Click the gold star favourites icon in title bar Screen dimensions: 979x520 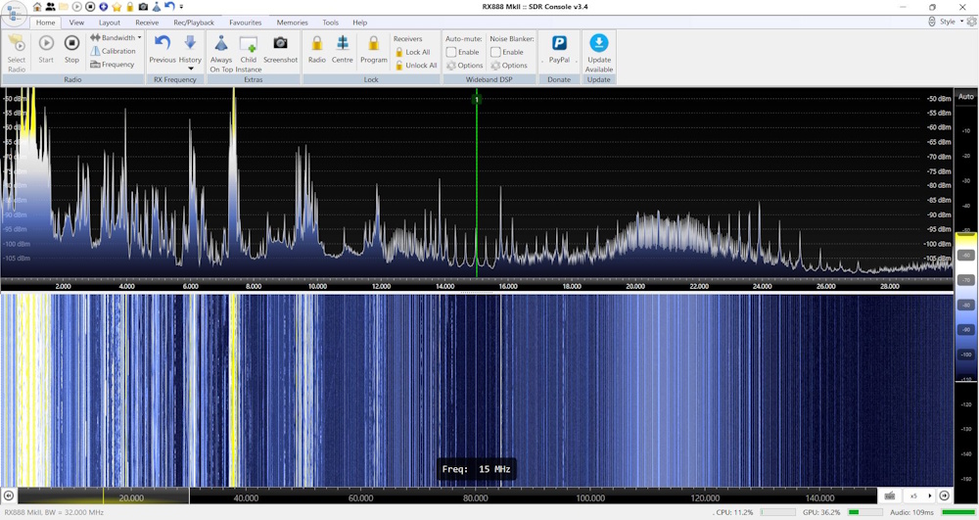point(117,7)
